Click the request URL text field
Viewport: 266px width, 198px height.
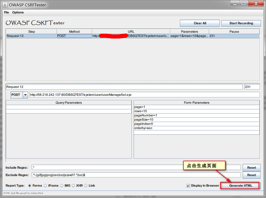click(145, 95)
